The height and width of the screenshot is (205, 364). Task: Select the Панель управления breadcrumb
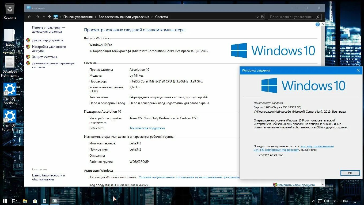[x=78, y=17]
